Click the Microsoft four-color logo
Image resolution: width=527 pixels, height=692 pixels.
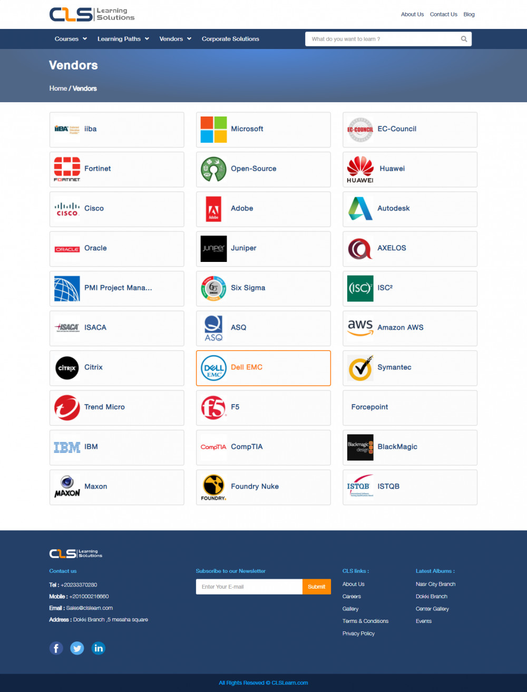click(x=213, y=129)
